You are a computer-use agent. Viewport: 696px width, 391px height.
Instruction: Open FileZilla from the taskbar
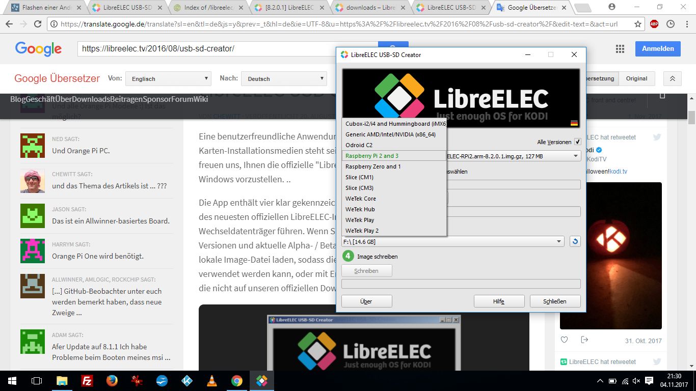tap(87, 380)
